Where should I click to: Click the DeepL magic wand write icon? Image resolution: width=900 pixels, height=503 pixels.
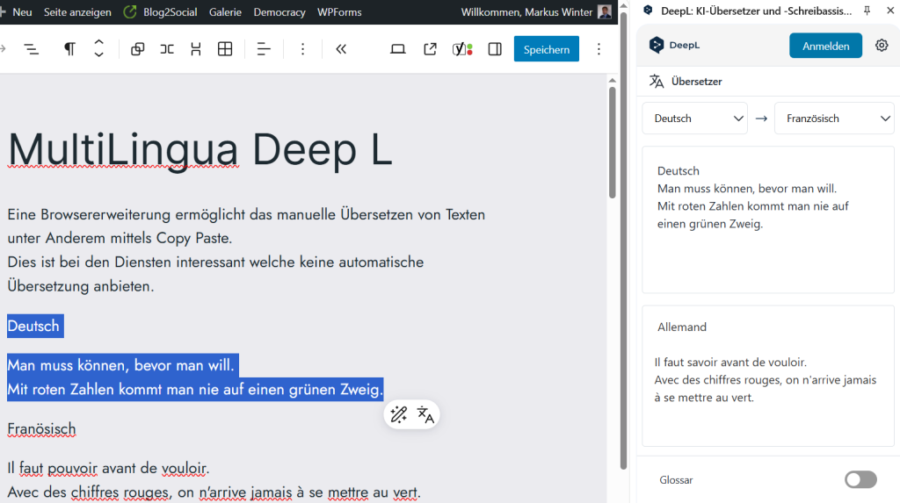click(398, 414)
